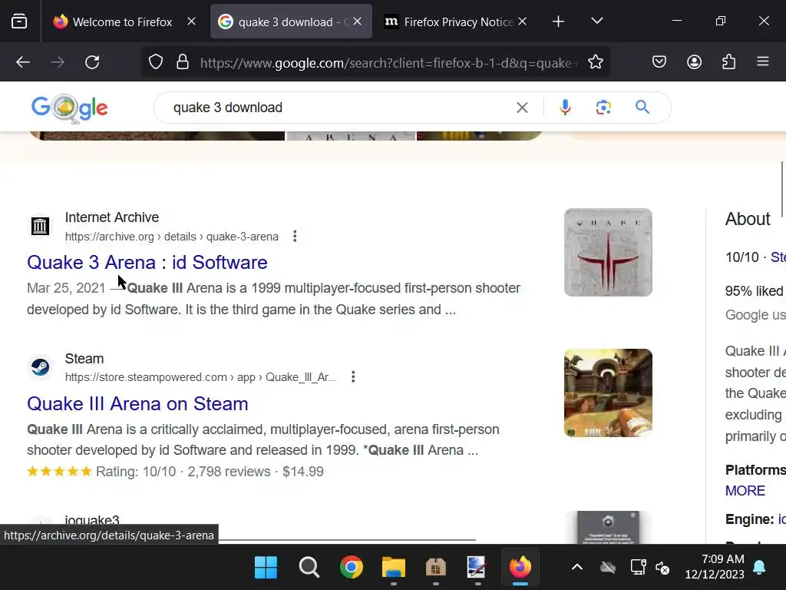This screenshot has height=590, width=786.
Task: Open the Firefox View icon
Action: [x=19, y=22]
